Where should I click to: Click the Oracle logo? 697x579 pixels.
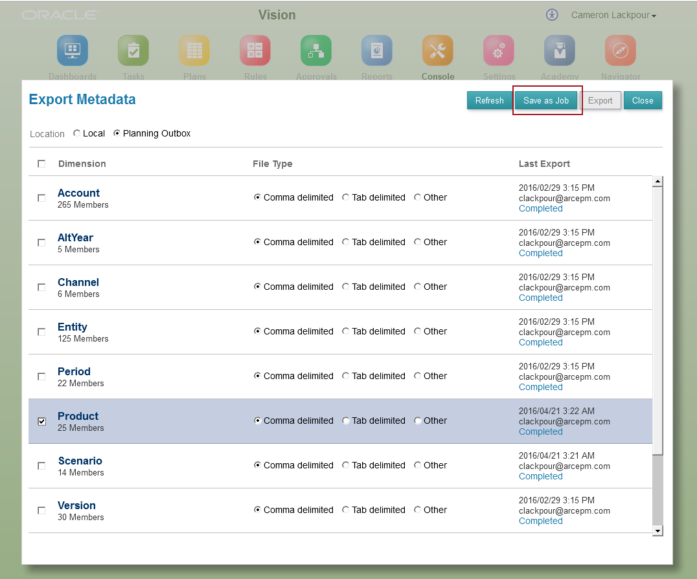point(60,15)
